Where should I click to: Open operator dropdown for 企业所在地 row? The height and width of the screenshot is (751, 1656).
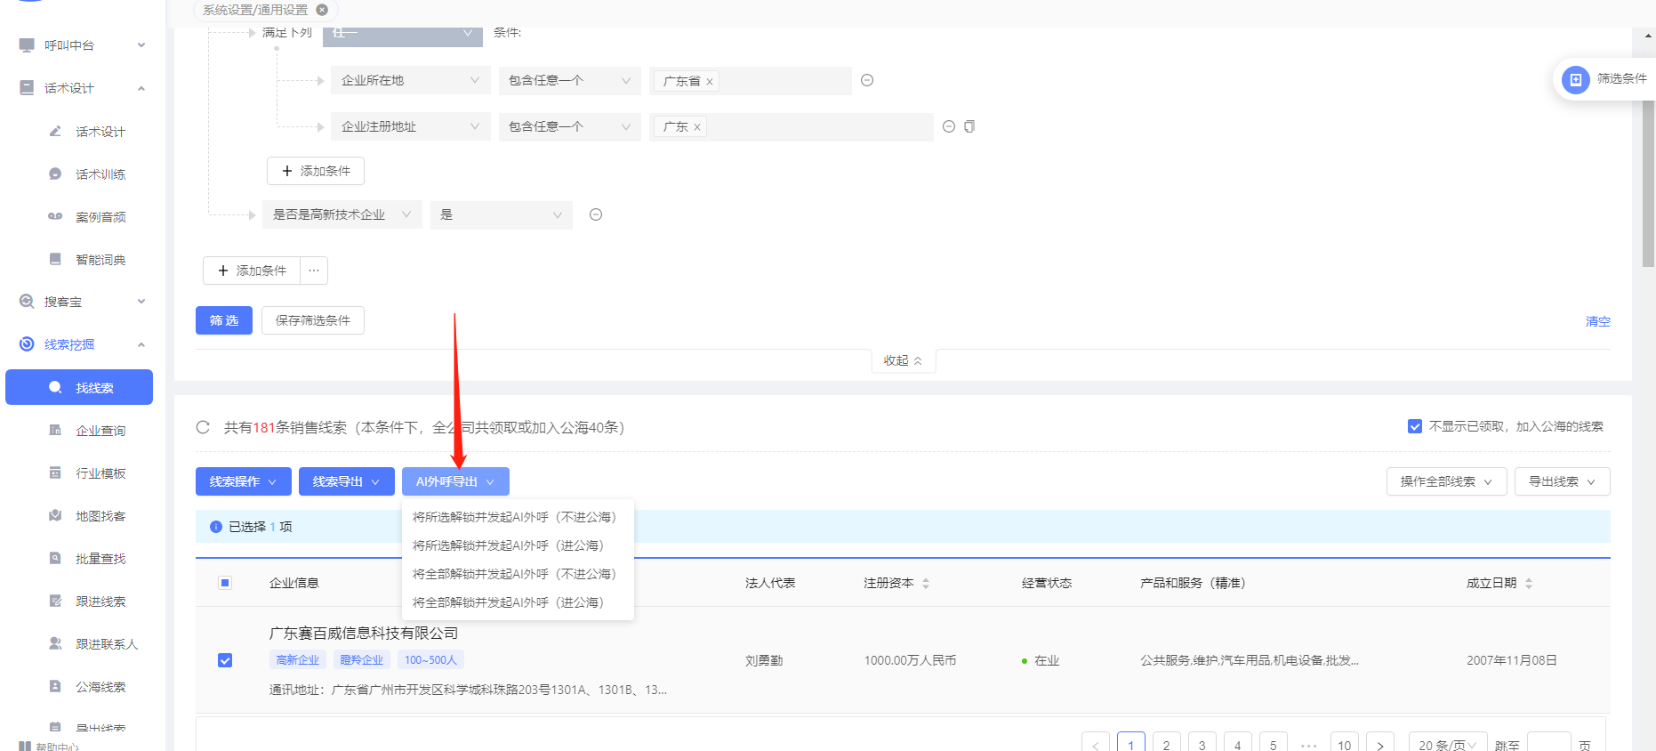click(569, 80)
